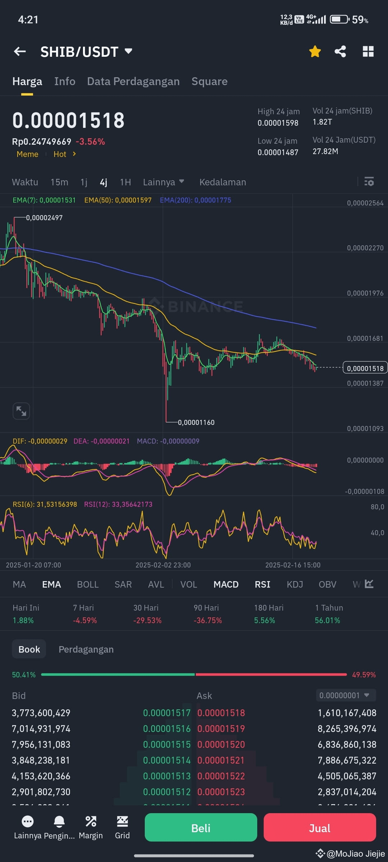This screenshot has height=862, width=388.
Task: Select the Harga tab
Action: pos(27,82)
